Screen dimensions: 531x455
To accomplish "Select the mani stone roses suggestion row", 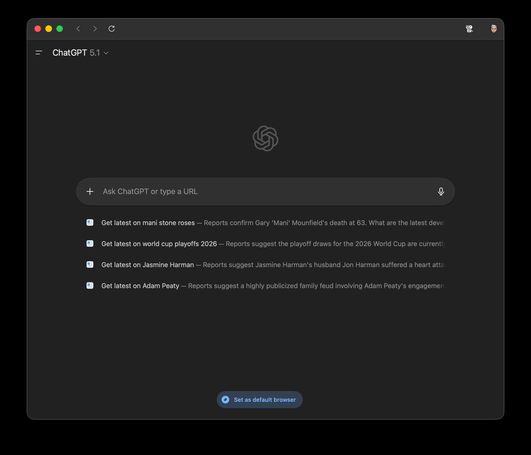I will point(147,222).
